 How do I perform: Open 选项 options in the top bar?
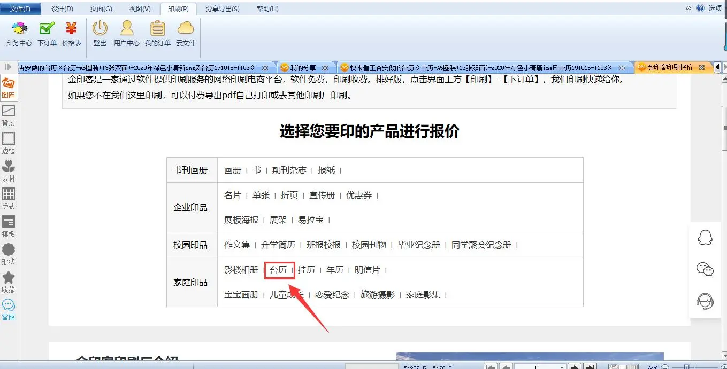[715, 8]
